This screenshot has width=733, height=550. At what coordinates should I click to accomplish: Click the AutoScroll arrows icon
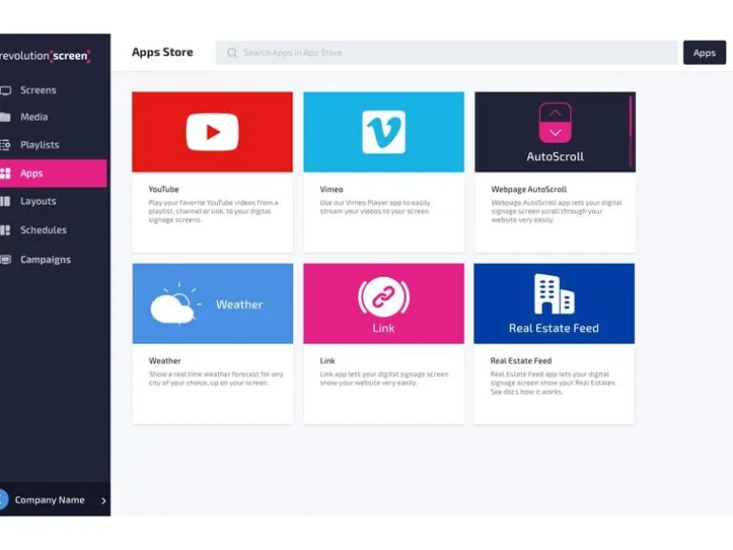[x=555, y=123]
